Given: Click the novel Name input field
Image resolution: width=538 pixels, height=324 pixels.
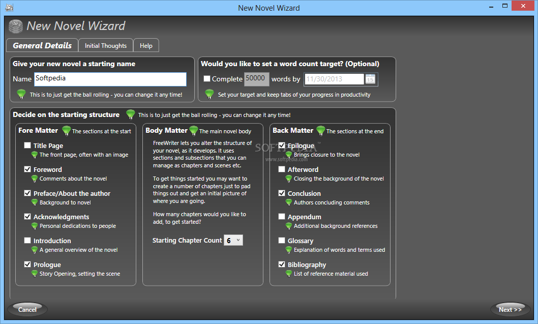Looking at the screenshot, I should [x=110, y=79].
